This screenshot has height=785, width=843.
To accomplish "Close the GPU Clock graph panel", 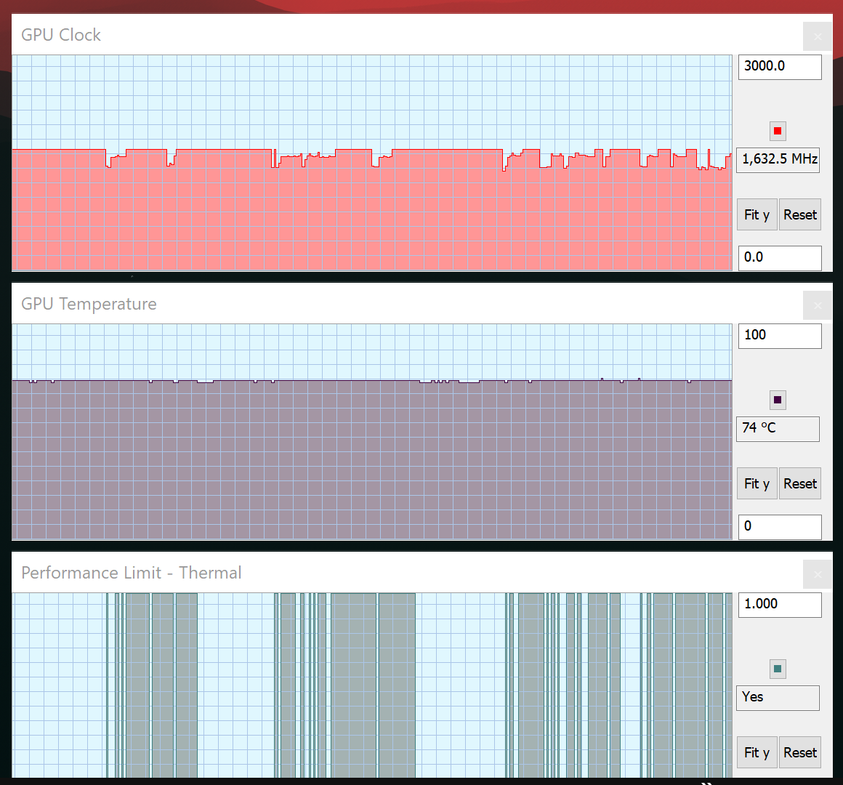I will [x=818, y=36].
